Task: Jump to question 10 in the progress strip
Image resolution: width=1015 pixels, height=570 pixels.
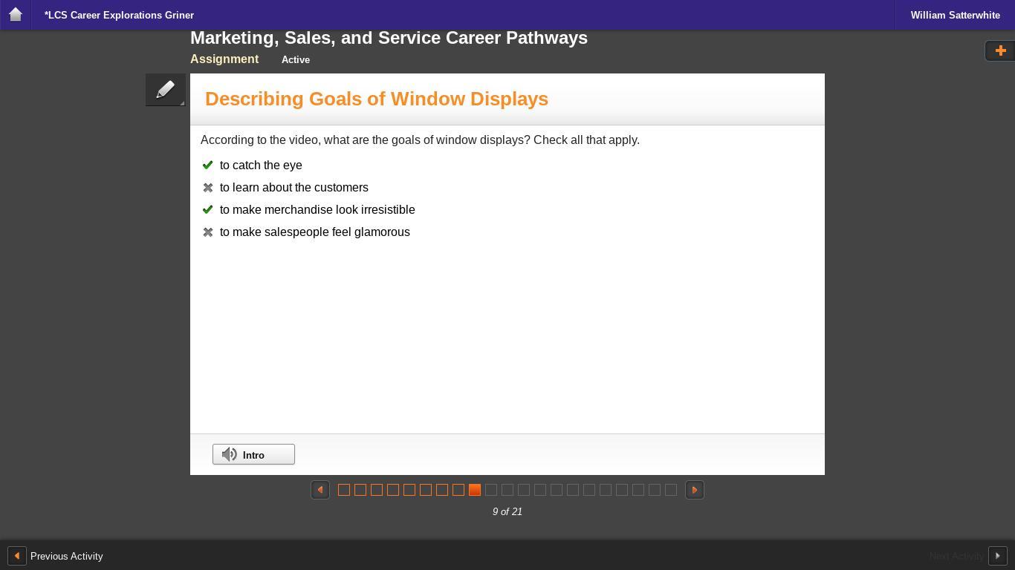Action: point(491,490)
